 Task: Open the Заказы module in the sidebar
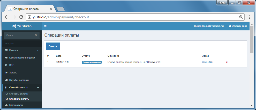click(x=22, y=73)
